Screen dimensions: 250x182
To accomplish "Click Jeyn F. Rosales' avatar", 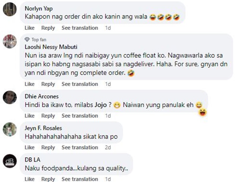I will [10, 129].
